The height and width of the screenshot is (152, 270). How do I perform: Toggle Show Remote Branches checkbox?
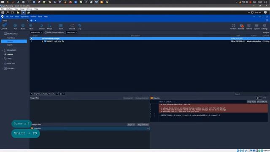(46, 33)
